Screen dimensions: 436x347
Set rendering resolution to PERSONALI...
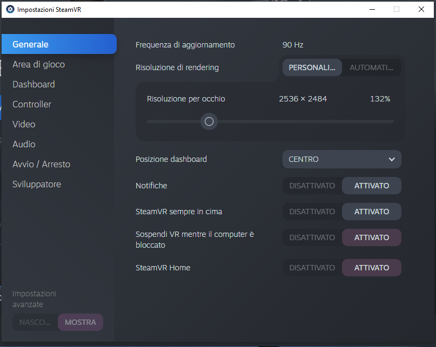coord(312,67)
